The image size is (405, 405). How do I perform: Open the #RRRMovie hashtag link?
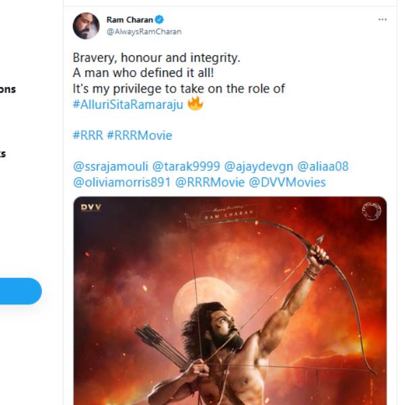click(139, 135)
